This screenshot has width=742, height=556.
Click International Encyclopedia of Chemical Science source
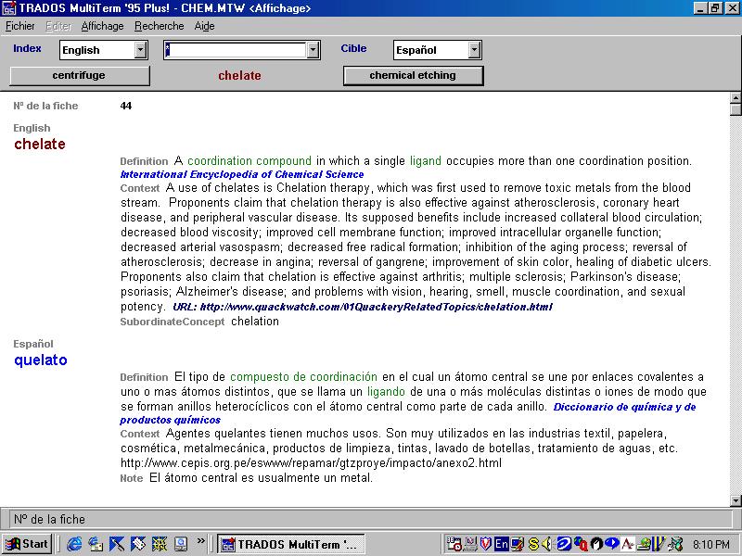click(x=242, y=174)
